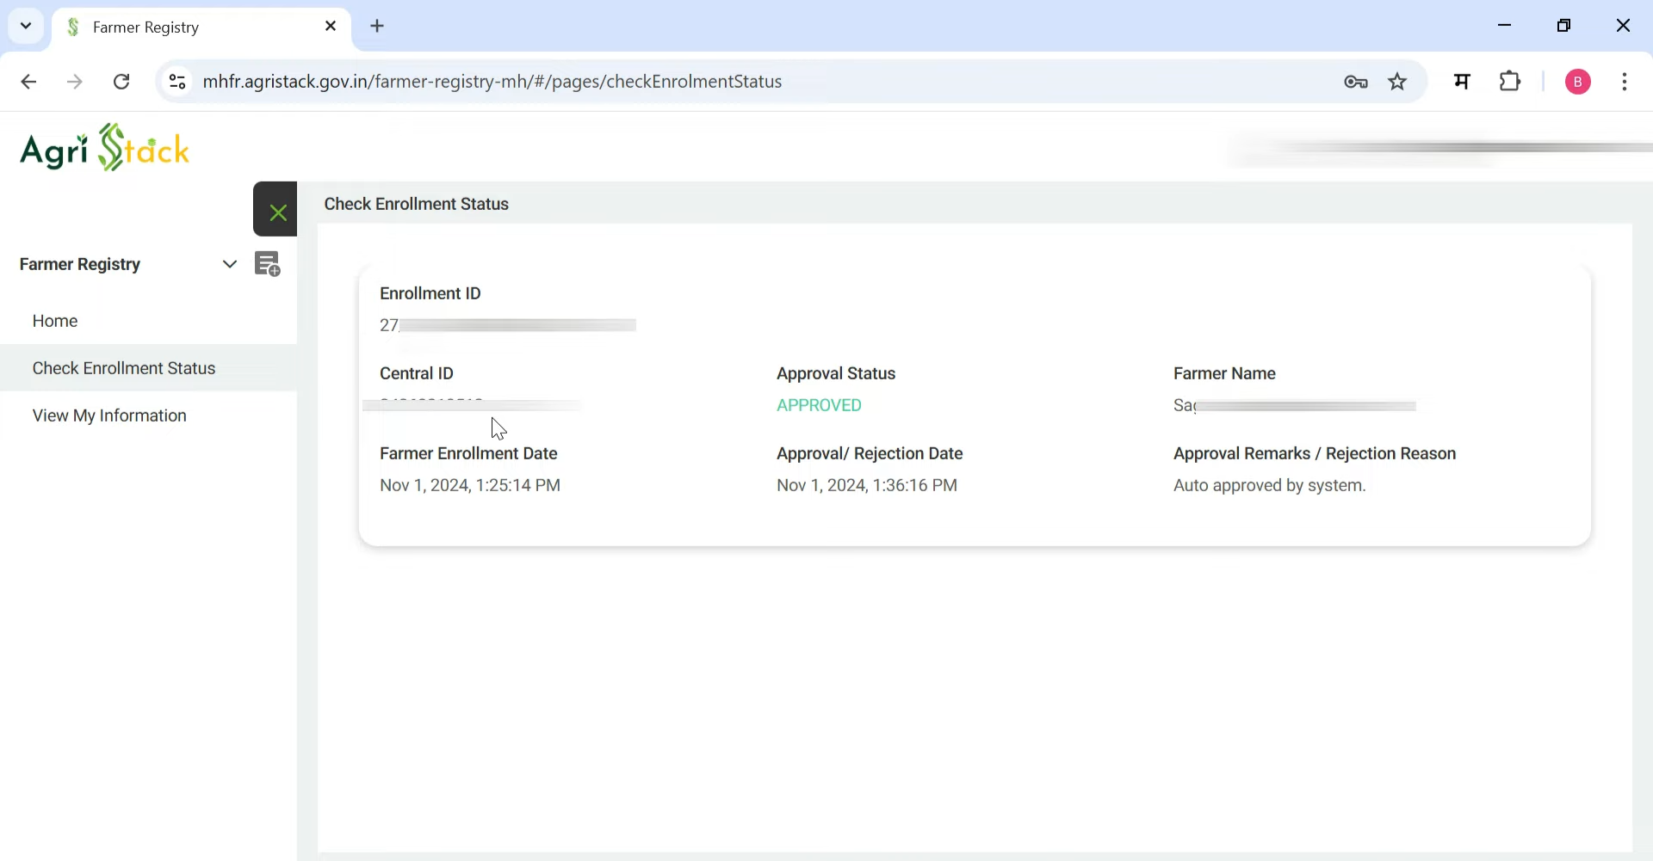Expand the Farmer Registry dropdown
The height and width of the screenshot is (861, 1653).
[229, 264]
